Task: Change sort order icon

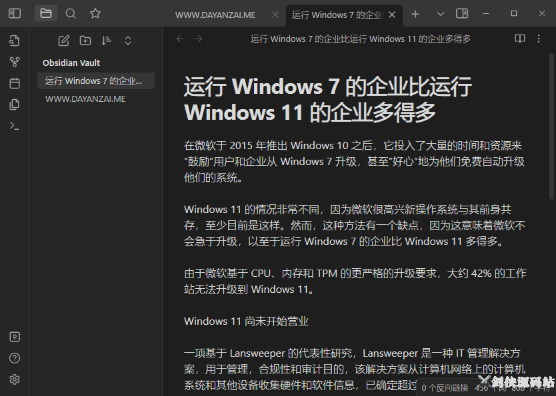Action: pyautogui.click(x=107, y=41)
